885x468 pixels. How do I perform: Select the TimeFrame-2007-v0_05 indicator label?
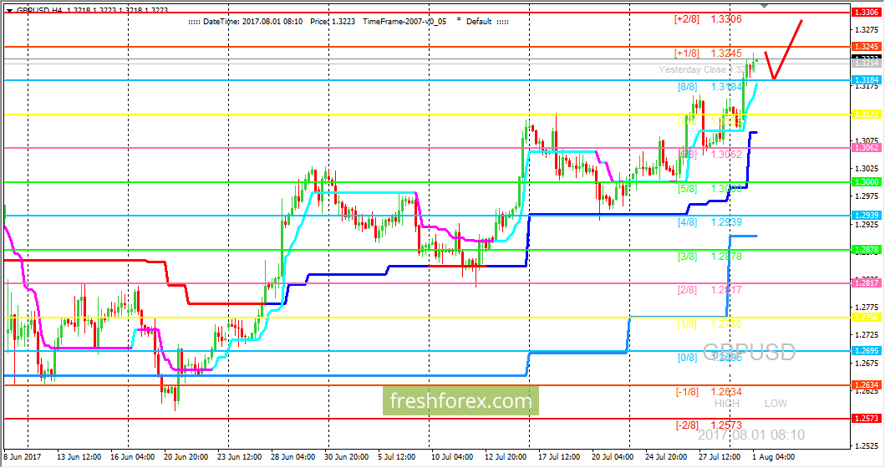(404, 22)
